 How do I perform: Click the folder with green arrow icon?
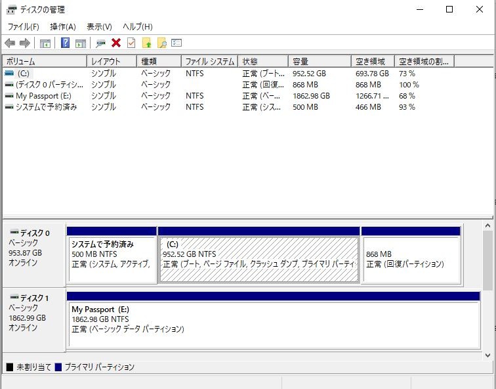146,43
